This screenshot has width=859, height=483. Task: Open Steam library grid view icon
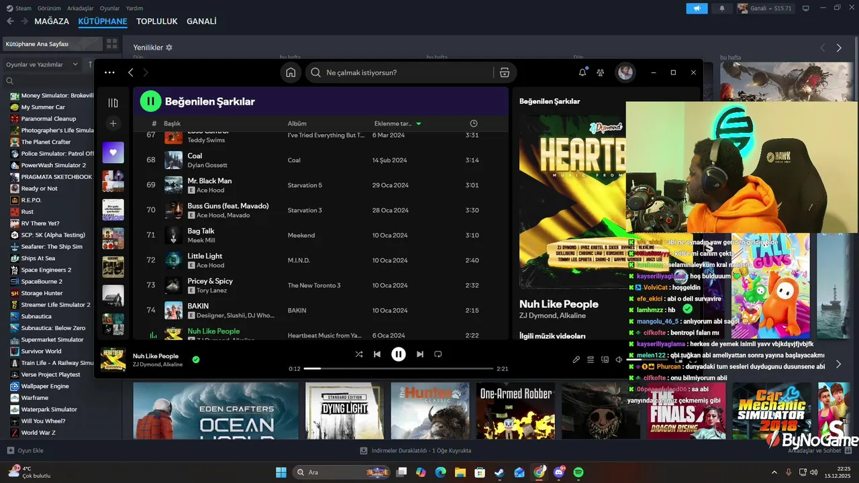(x=111, y=44)
